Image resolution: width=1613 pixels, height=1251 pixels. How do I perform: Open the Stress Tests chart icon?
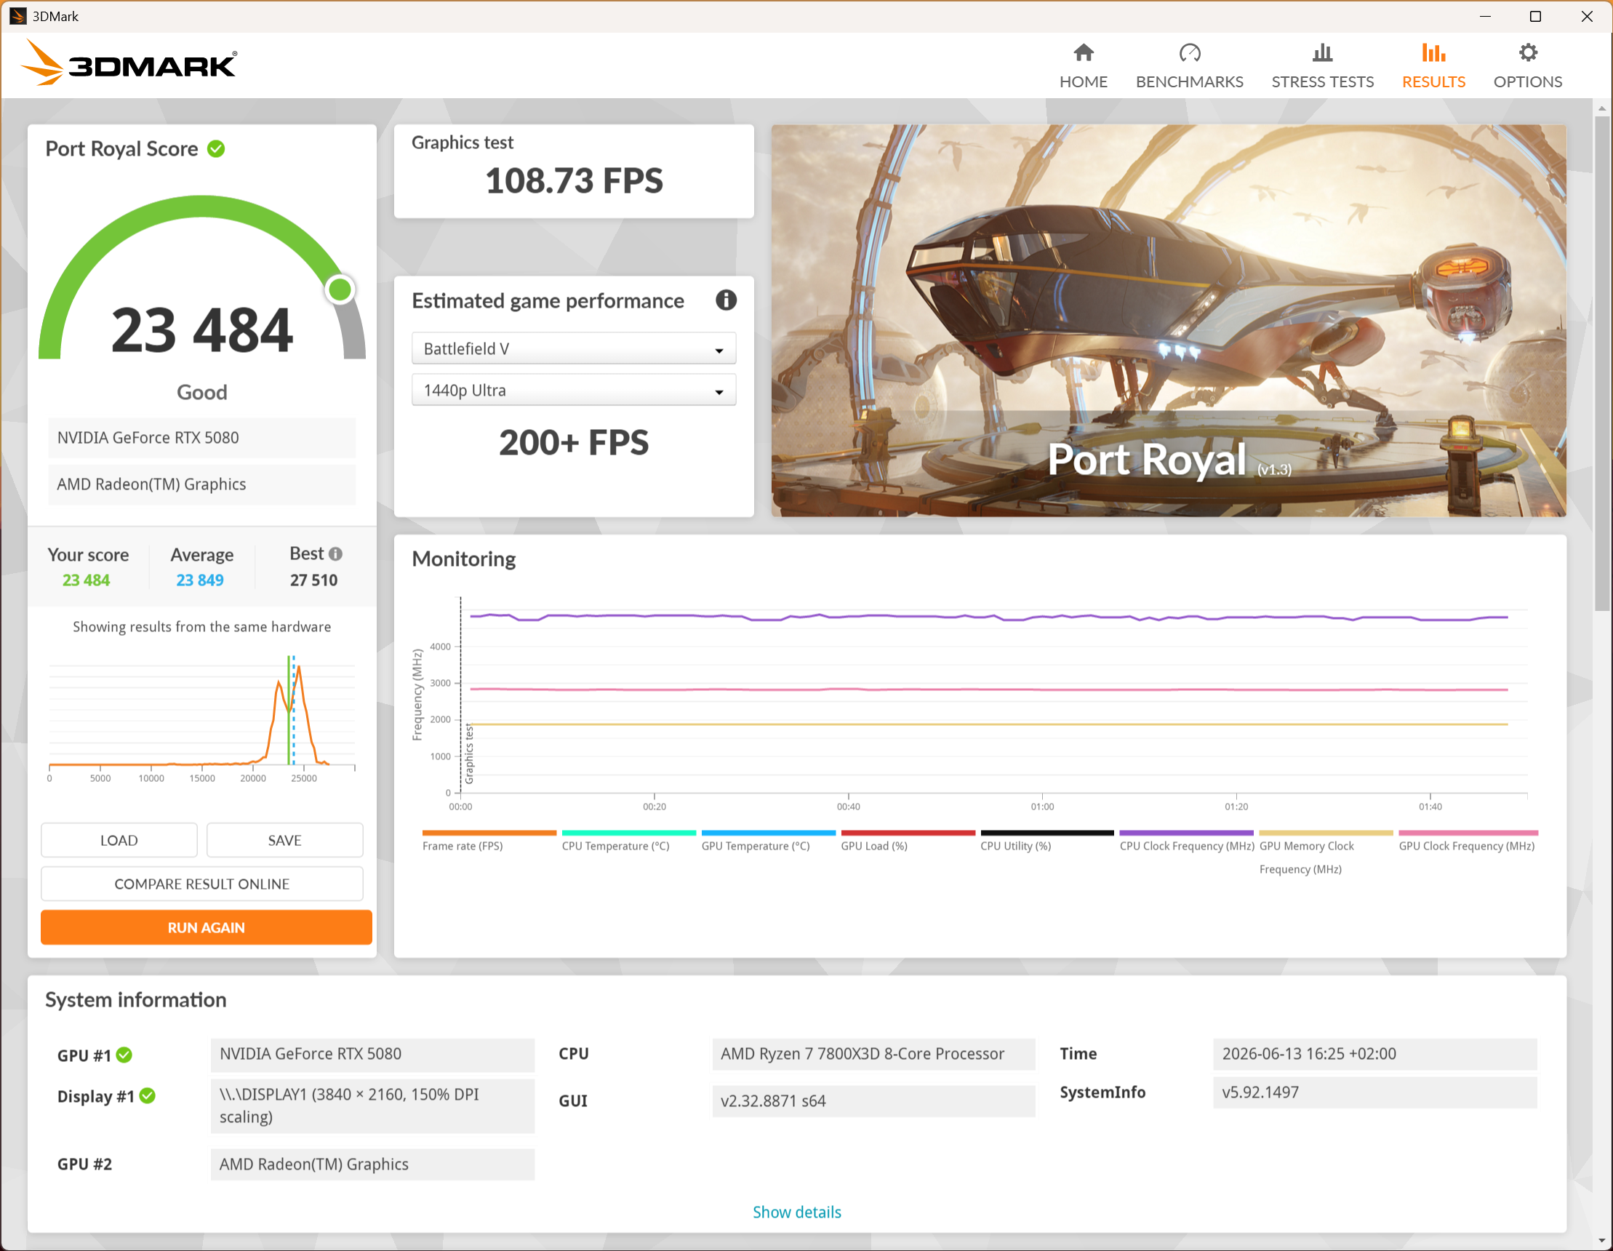pos(1322,53)
